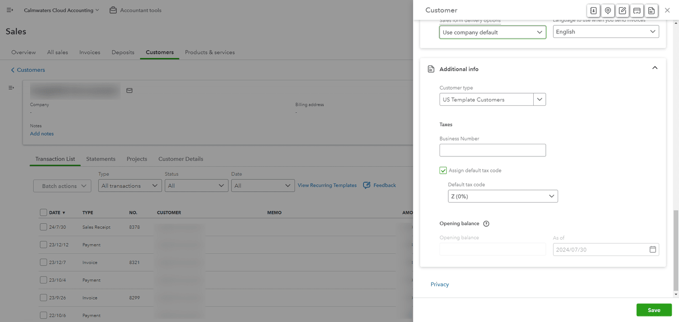Click the Payments credit card icon
This screenshot has height=322, width=679.
click(x=637, y=10)
